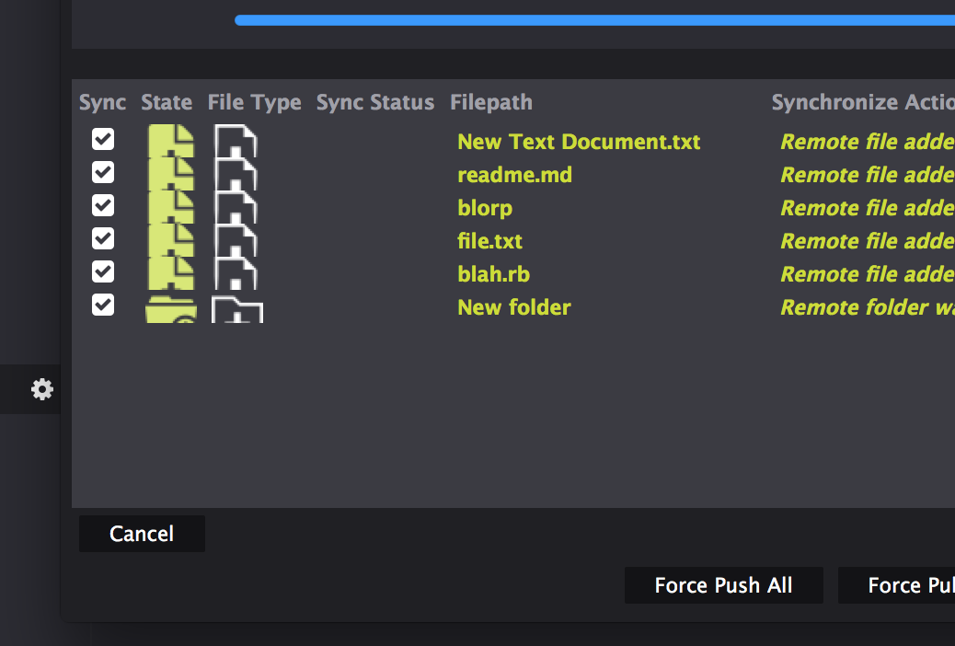Viewport: 955px width, 646px height.
Task: Click the Force Push All button
Action: (x=723, y=585)
